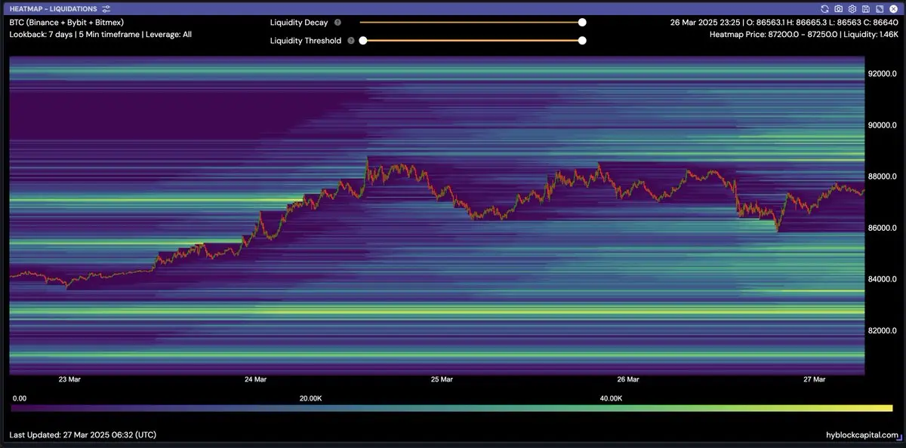The image size is (906, 448).
Task: Click 84000.0 price axis label
Action: point(882,279)
